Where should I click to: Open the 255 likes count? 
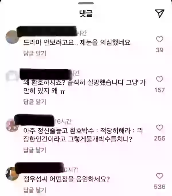(x=160, y=138)
